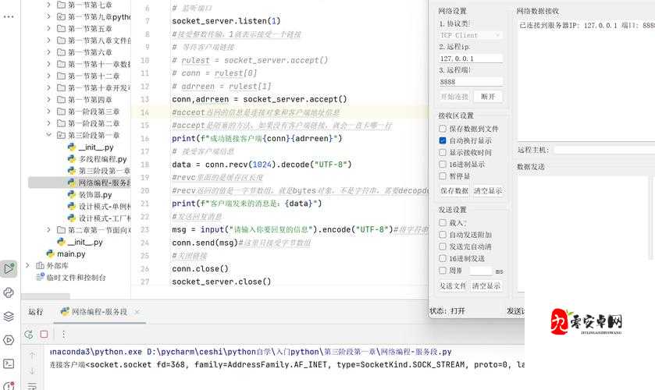The image size is (655, 390).
Task: Enable 16进制发送 checkbox
Action: pos(443,258)
